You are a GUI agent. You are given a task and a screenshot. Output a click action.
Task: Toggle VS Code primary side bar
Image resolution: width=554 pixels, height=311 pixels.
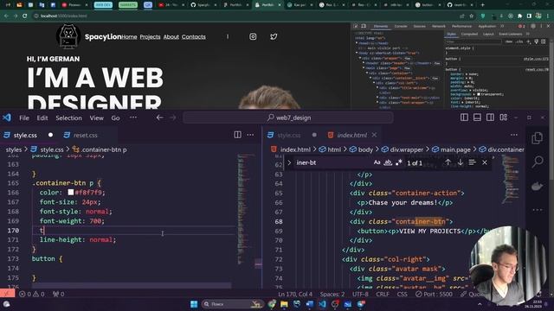point(464,117)
